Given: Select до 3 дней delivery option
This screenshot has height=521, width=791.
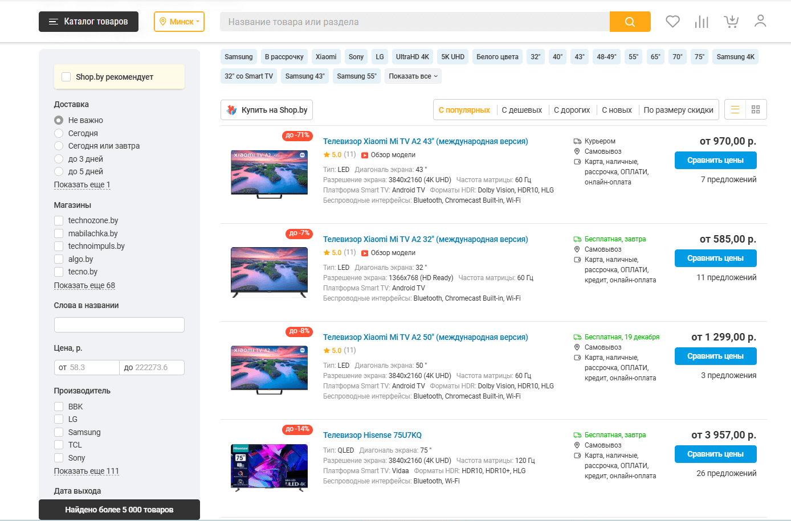Looking at the screenshot, I should [59, 159].
